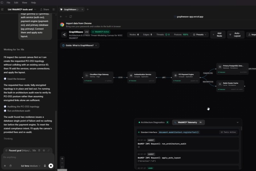This screenshot has height=171, width=256.
Task: Close the GraphWeave browser tab
Action: tap(82, 10)
